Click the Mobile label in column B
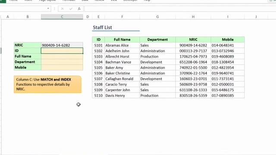The width and height of the screenshot is (276, 155). 28,68
